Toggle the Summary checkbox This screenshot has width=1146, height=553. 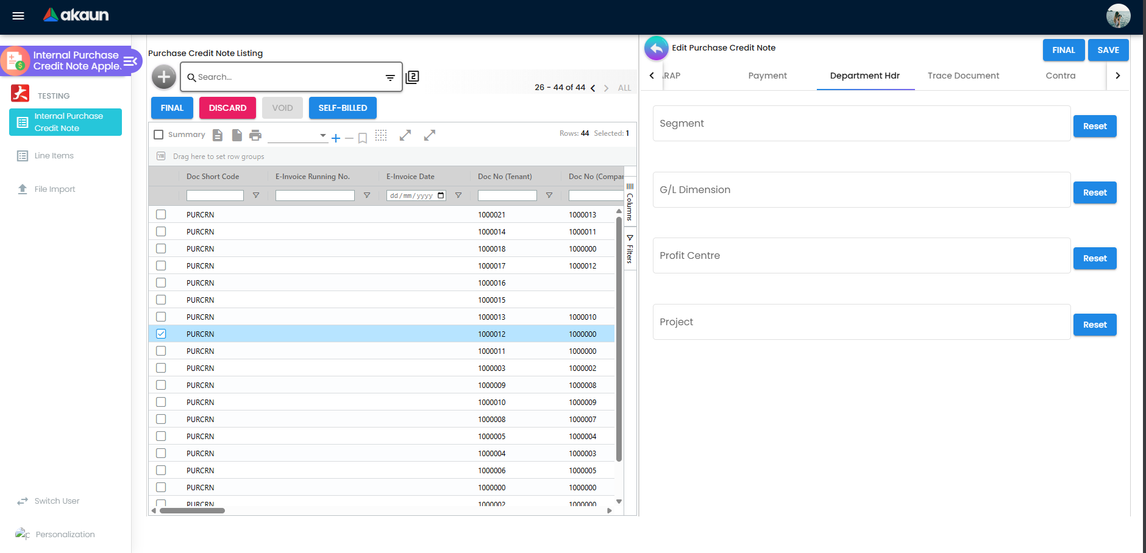click(x=158, y=135)
